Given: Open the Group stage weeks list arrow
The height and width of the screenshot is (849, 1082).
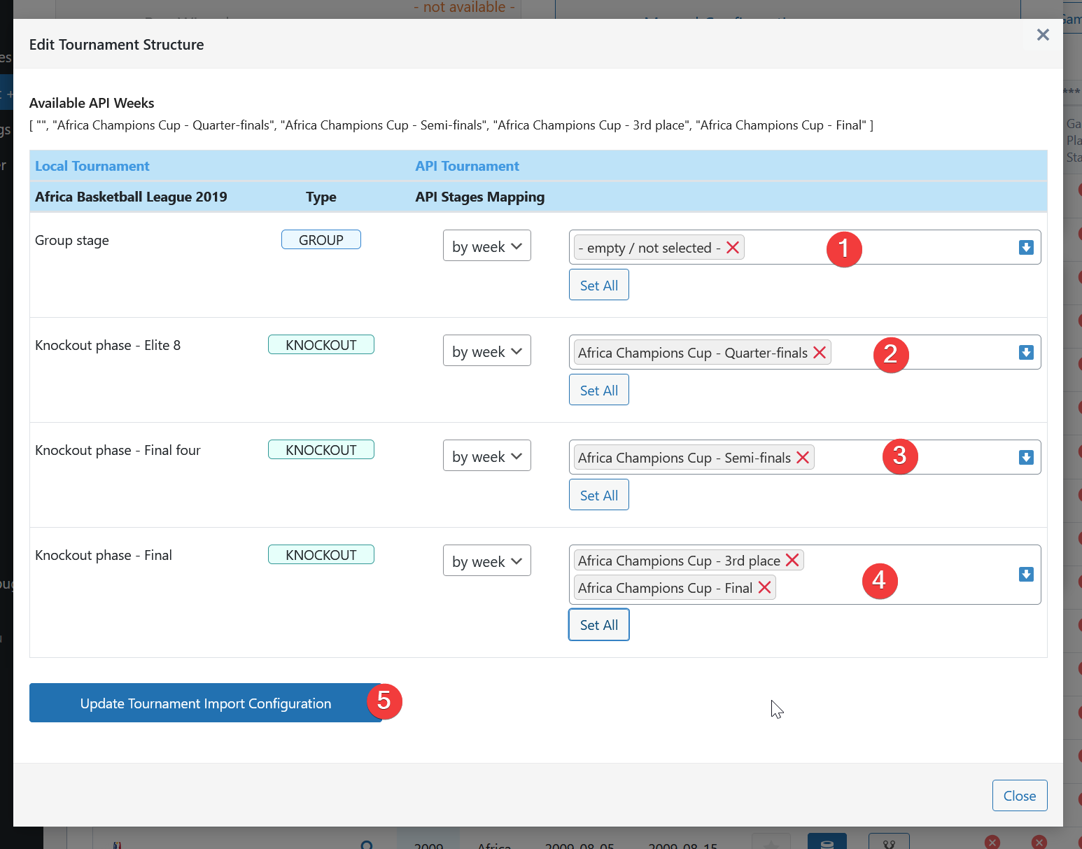Looking at the screenshot, I should click(1026, 247).
